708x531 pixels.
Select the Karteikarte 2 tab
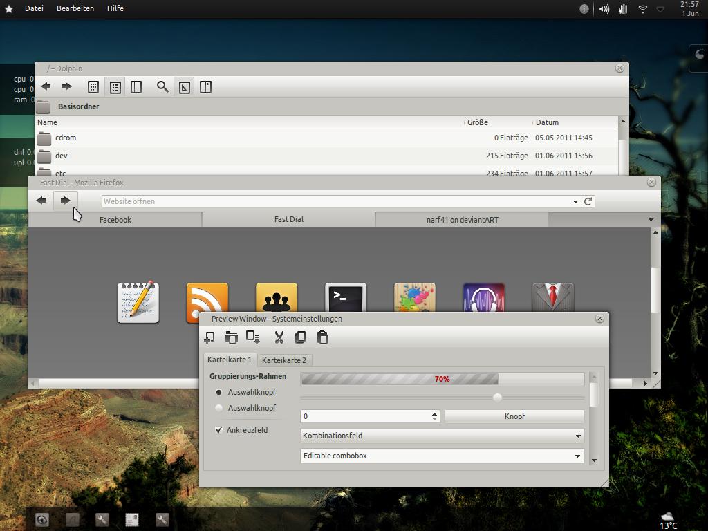pyautogui.click(x=284, y=360)
